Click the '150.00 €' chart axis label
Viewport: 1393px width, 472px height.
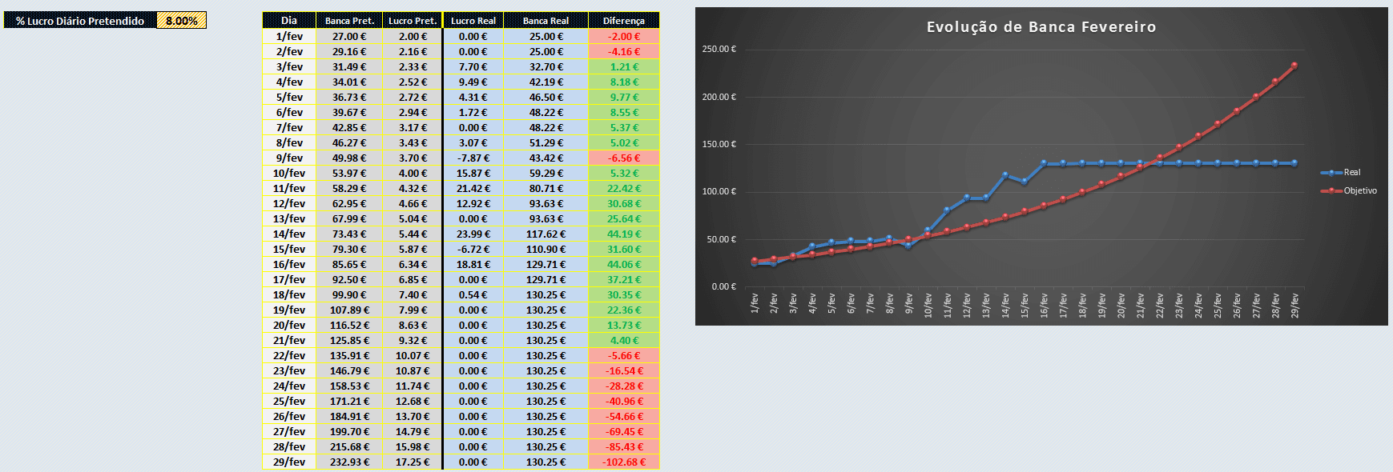tap(719, 144)
